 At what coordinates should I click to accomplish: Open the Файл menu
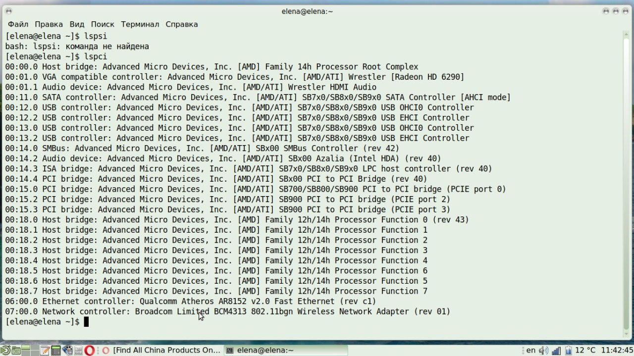[18, 24]
